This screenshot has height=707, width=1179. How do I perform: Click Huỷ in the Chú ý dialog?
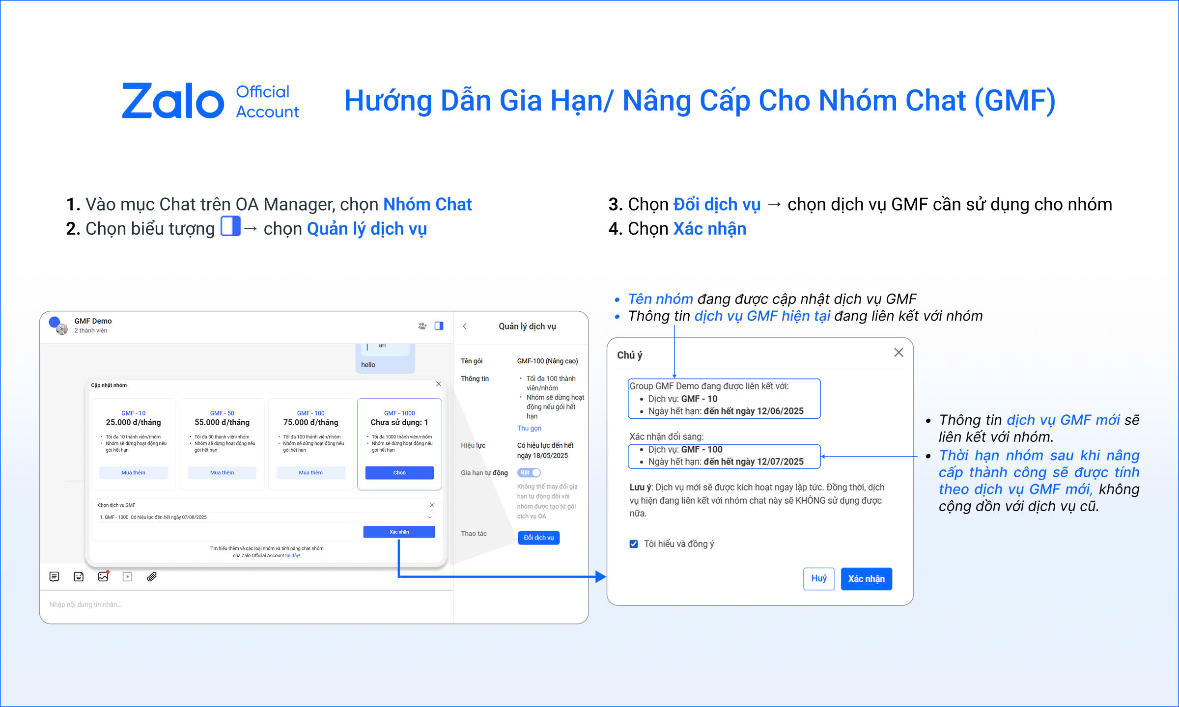pyautogui.click(x=819, y=578)
